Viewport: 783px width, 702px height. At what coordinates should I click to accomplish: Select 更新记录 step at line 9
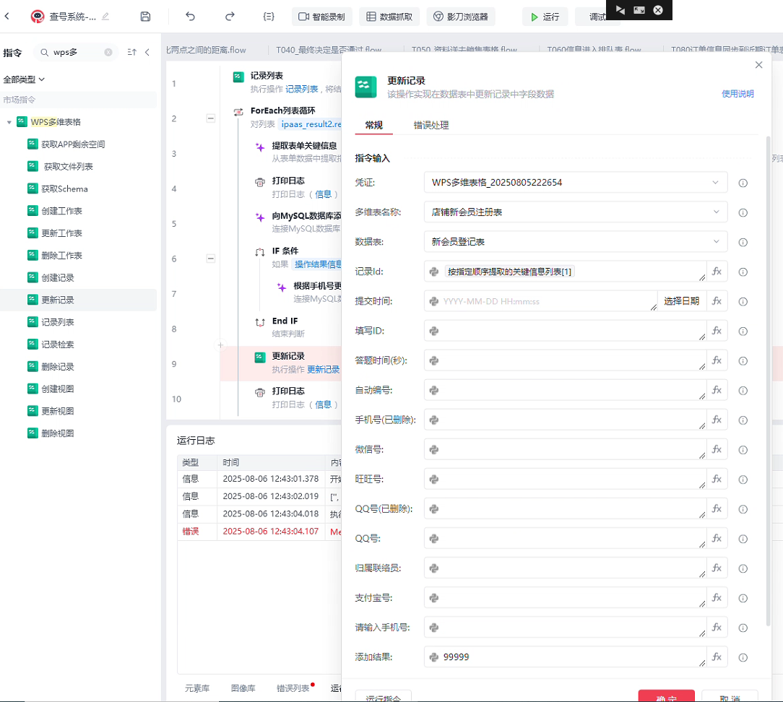coord(281,363)
